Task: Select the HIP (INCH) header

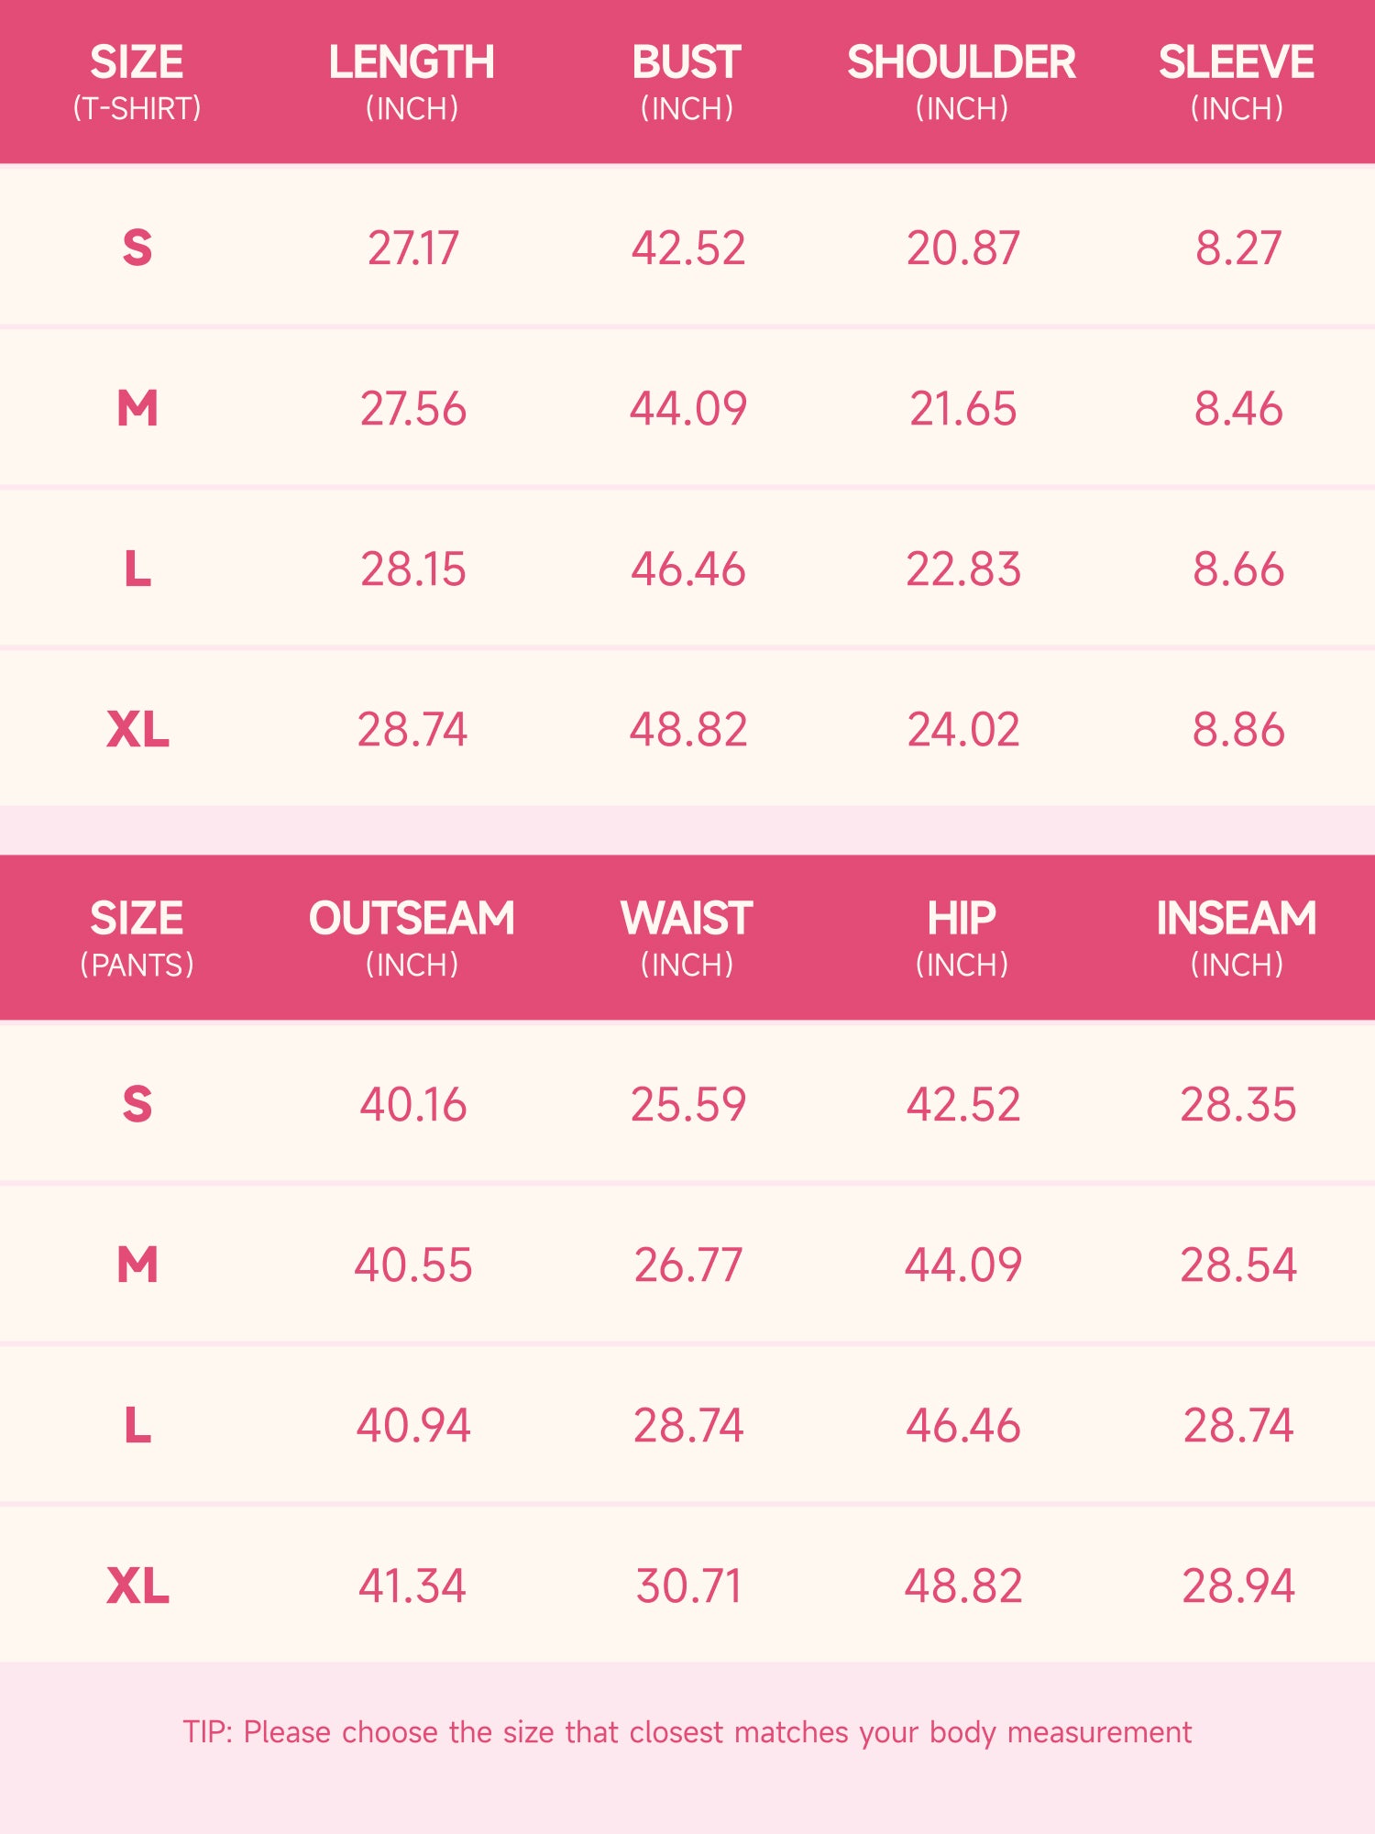Action: [x=962, y=938]
